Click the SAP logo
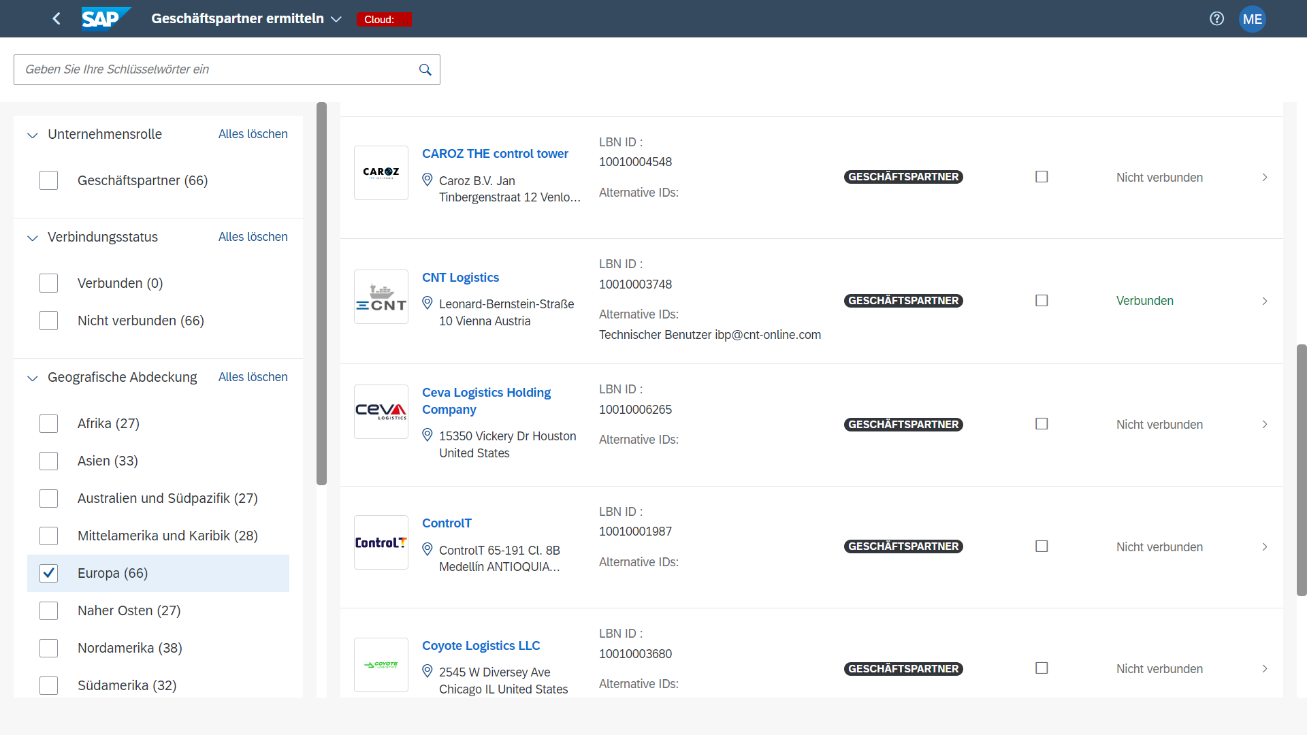Screen dimensions: 1307x735 click(x=106, y=19)
